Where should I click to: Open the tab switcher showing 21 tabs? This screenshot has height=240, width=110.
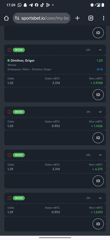(x=91, y=18)
